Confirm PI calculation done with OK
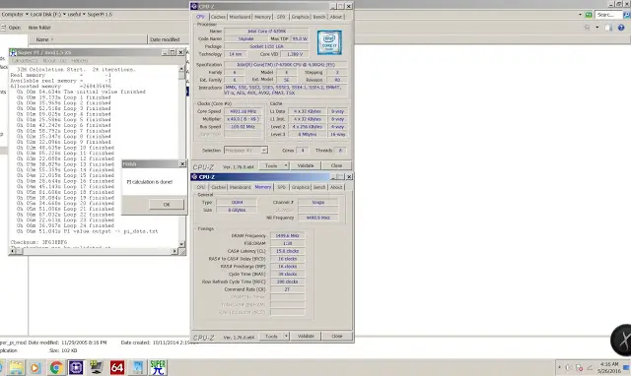Screen dimensions: 631x376 point(167,205)
